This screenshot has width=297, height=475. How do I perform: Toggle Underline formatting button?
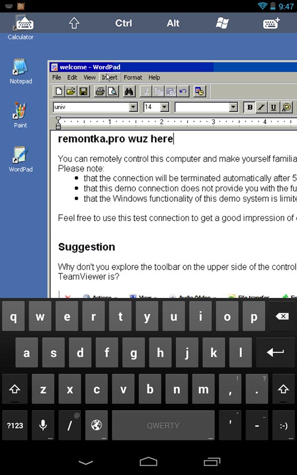274,107
